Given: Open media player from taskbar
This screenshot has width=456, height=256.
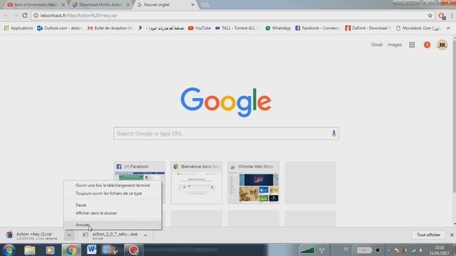Looking at the screenshot, I should pyautogui.click(x=50, y=250).
